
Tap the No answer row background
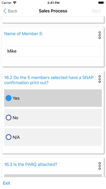pos(53,117)
